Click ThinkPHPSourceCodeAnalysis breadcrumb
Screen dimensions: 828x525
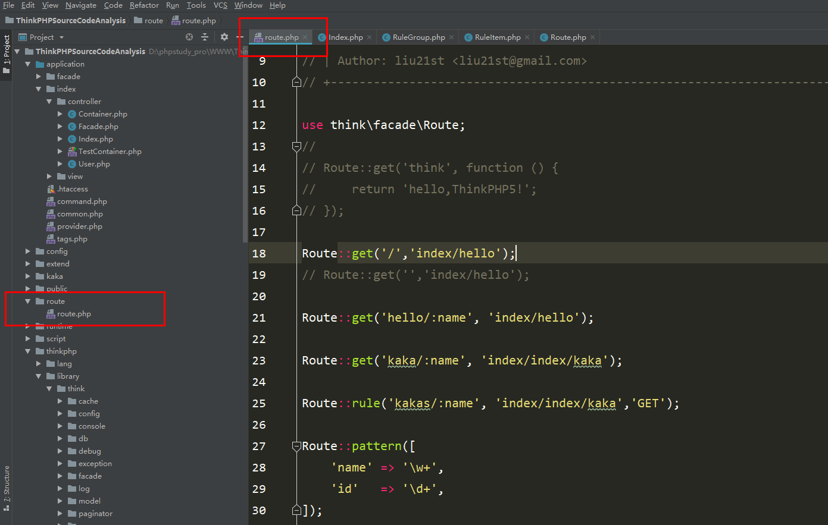[x=70, y=21]
